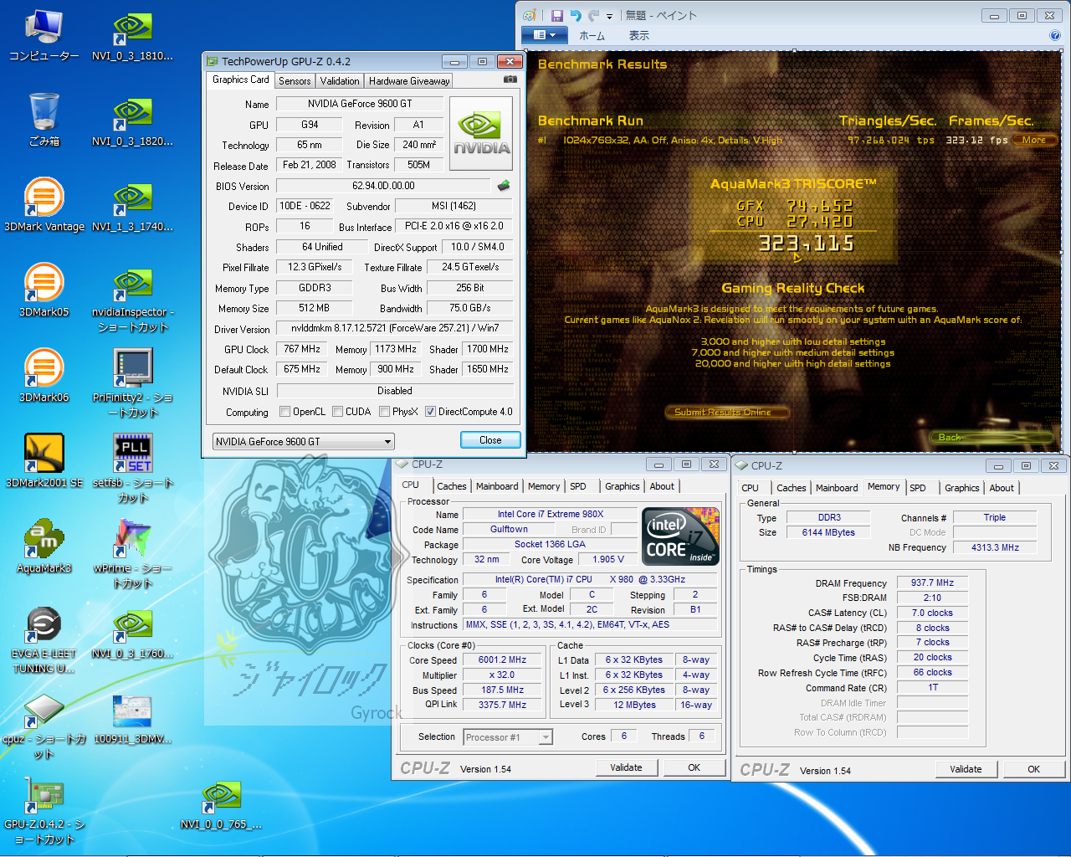Open EVGA E-LEET Tuning Utility shortcut

[44, 640]
